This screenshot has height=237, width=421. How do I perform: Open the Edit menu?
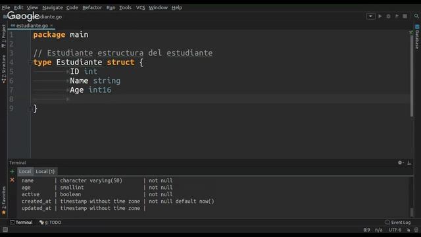18,7
